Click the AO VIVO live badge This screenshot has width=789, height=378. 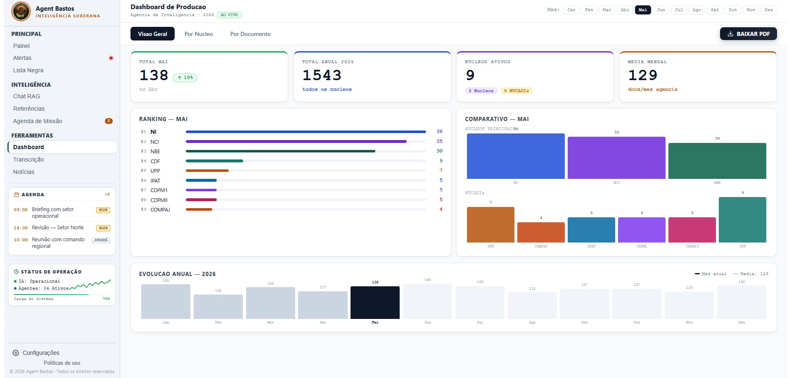click(229, 15)
